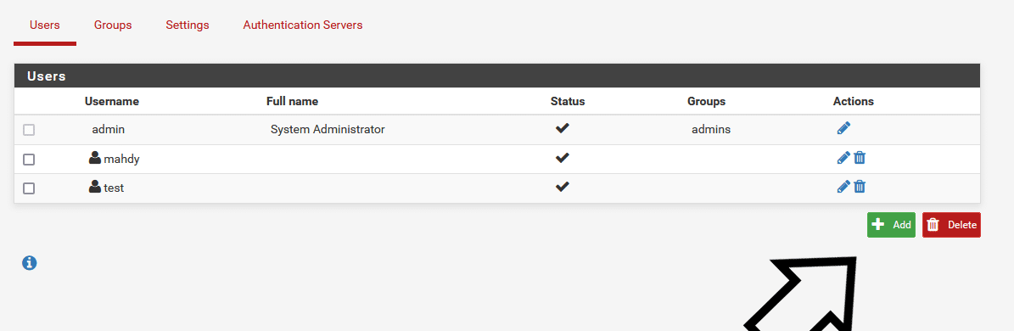
Task: Open the Settings tab
Action: 188,25
